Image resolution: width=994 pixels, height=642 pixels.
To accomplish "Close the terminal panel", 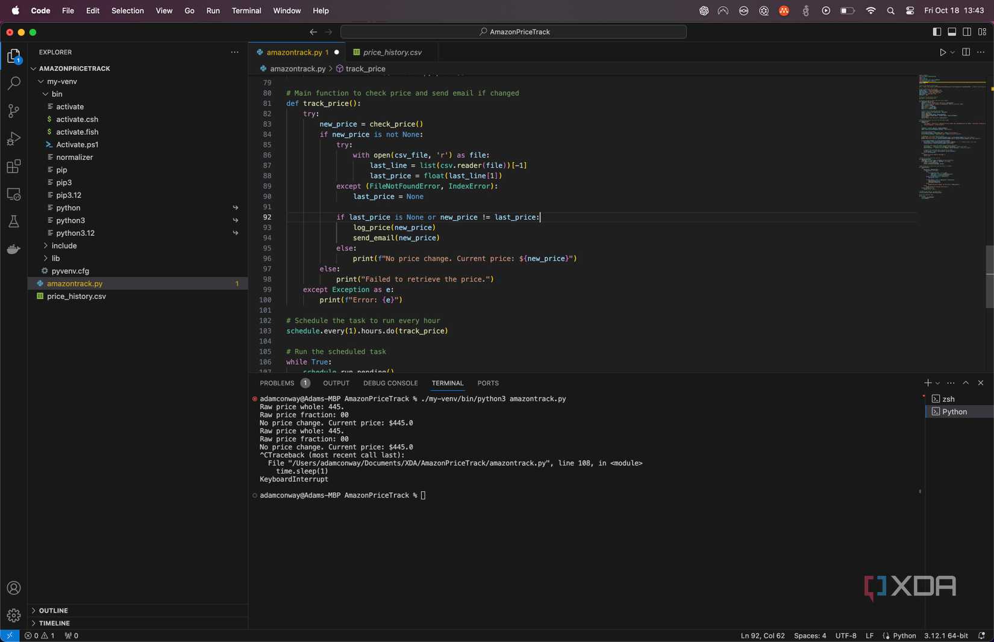I will tap(981, 383).
